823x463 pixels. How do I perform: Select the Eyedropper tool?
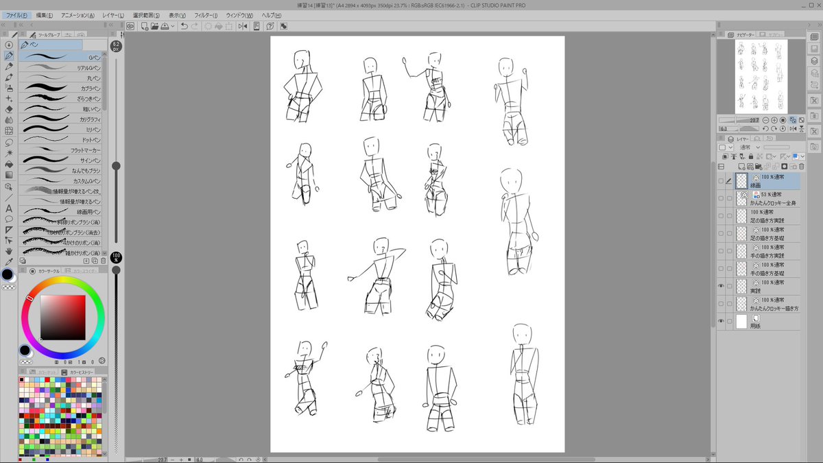9,263
